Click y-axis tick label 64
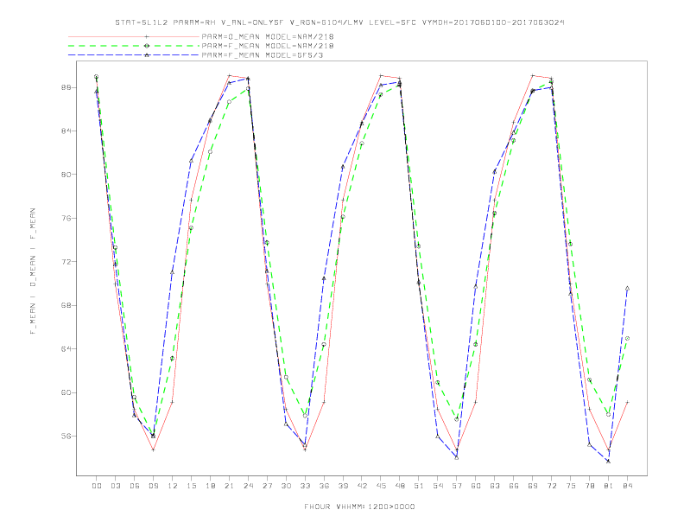 click(x=66, y=348)
